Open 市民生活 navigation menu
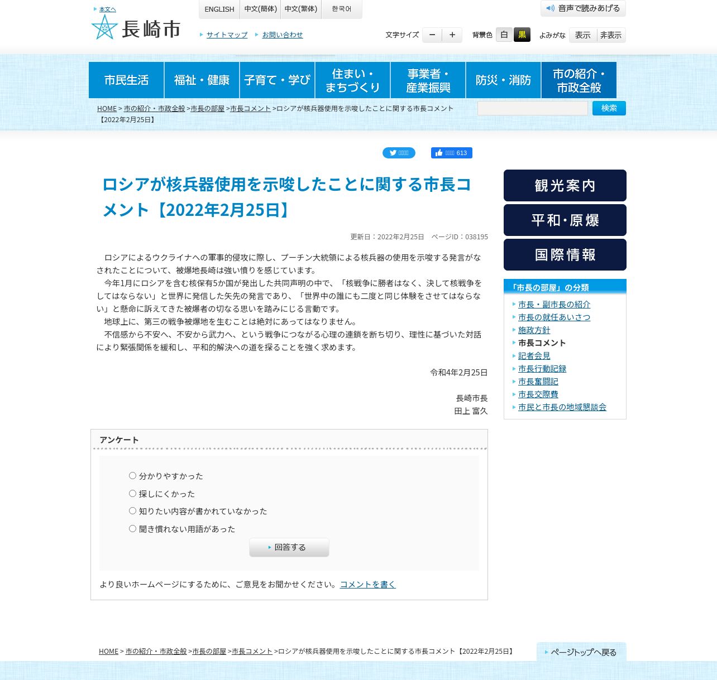The image size is (717, 680). pyautogui.click(x=126, y=80)
